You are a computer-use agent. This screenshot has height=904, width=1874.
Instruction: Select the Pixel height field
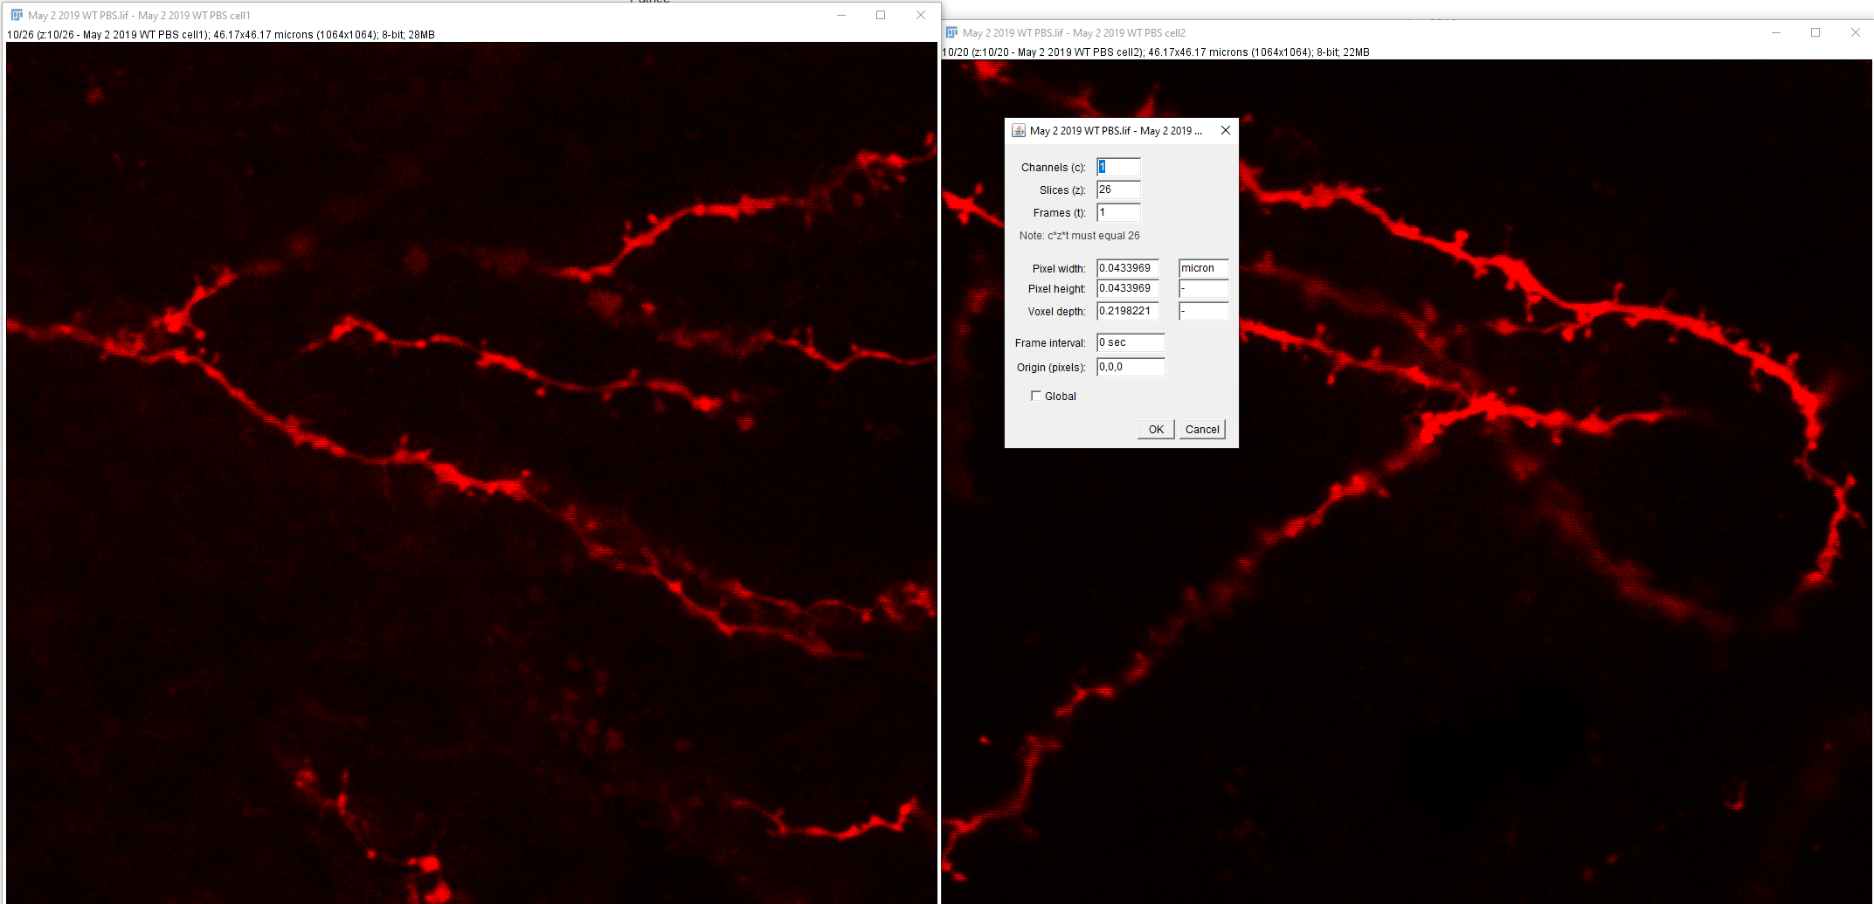click(1127, 288)
